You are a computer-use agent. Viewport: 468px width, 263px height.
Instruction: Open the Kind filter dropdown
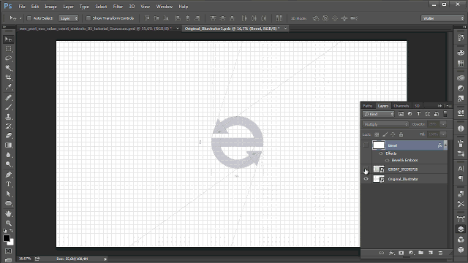click(x=379, y=114)
